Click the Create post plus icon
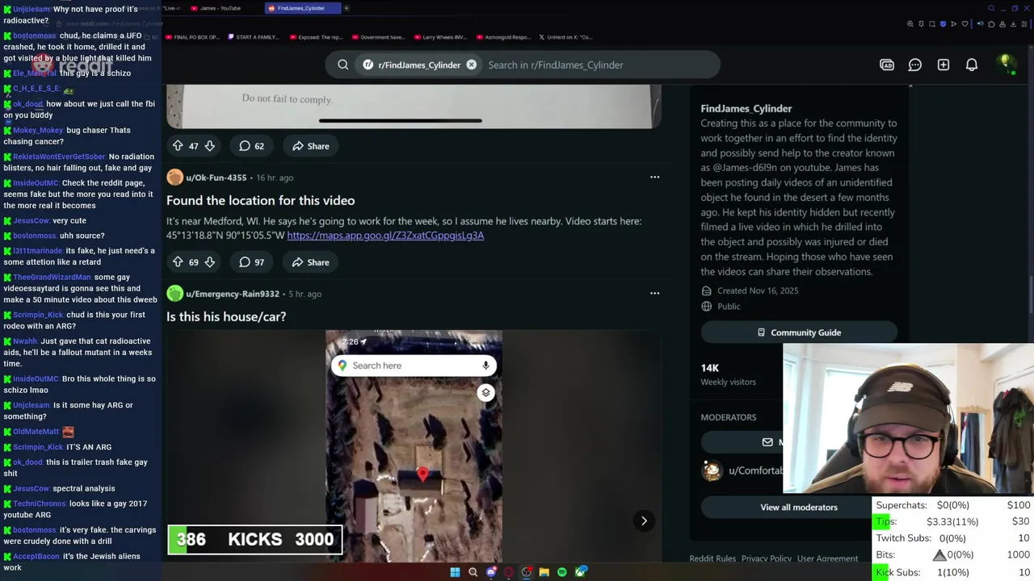Image resolution: width=1034 pixels, height=581 pixels. (944, 65)
